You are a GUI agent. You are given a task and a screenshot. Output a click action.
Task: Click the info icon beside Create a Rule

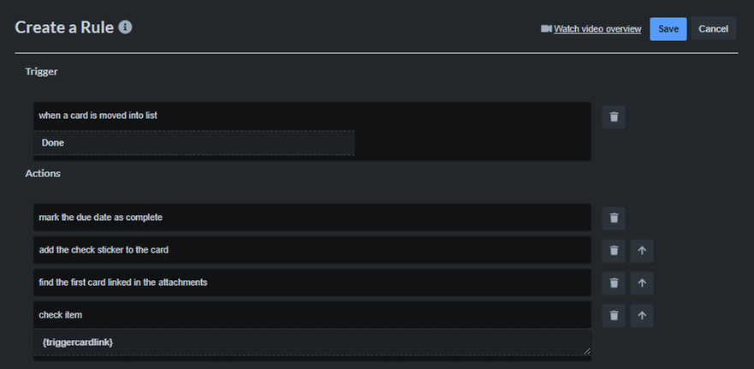point(126,27)
